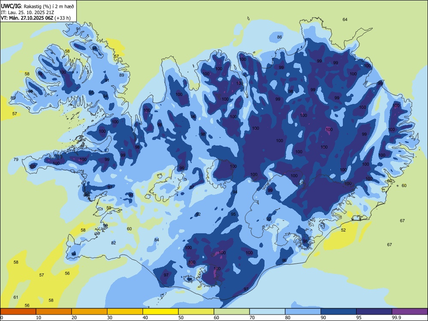Click the '10' label under the color scale
428x321 pixels.
(x=39, y=318)
